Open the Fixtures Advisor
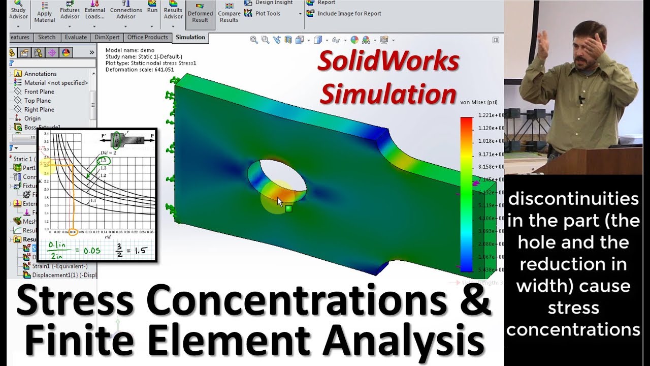This screenshot has height=366, width=650. [x=70, y=11]
